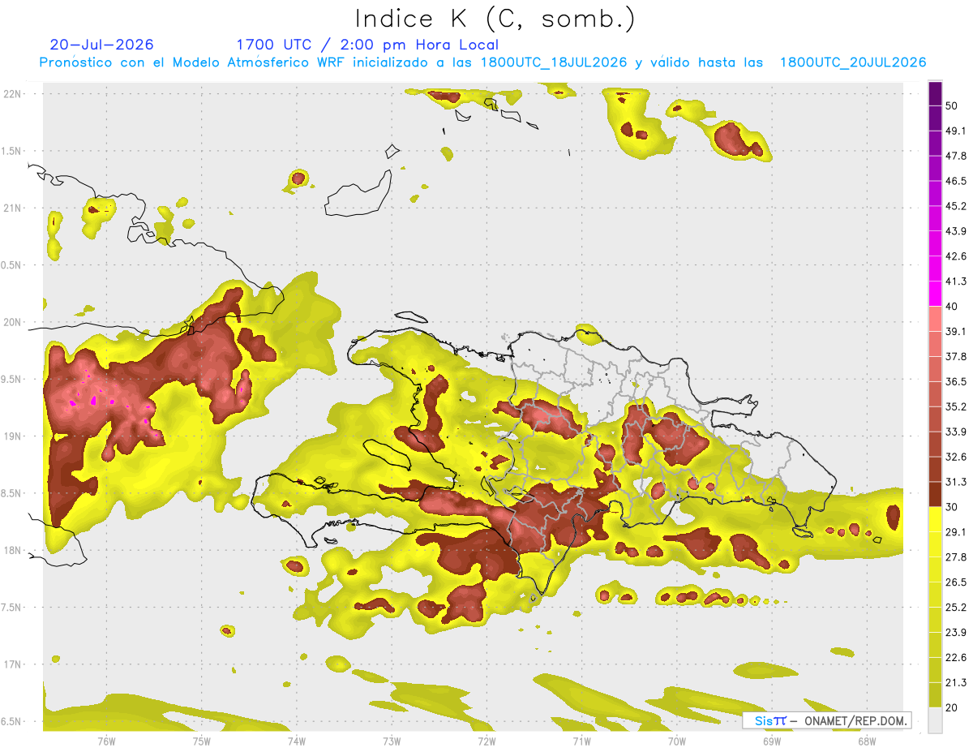Click the '68W' longitude label

pyautogui.click(x=867, y=741)
